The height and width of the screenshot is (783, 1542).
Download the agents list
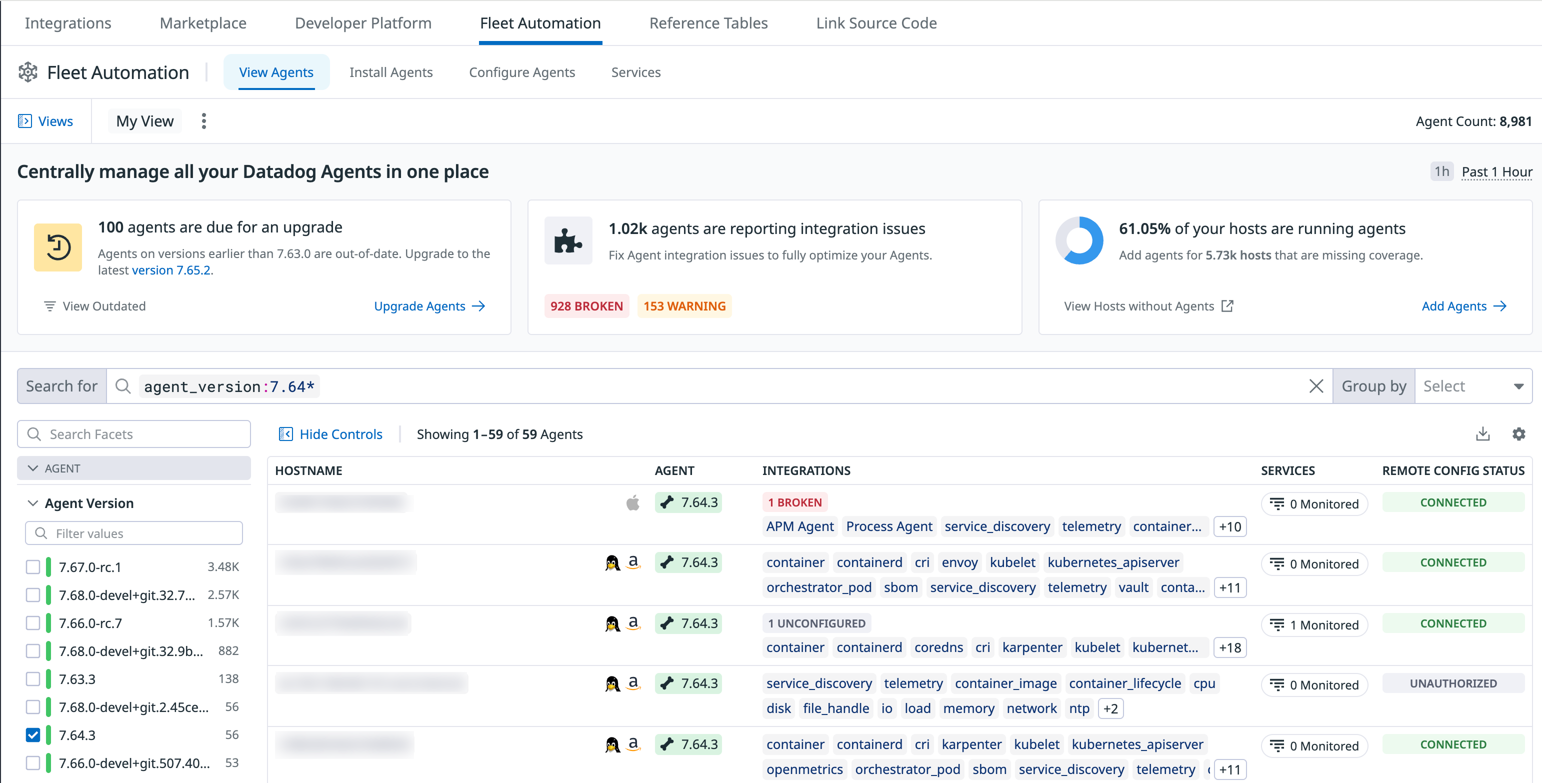[1482, 434]
